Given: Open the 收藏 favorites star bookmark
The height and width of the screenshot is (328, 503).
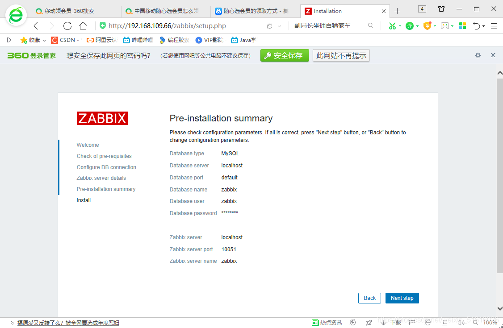Looking at the screenshot, I should (30, 40).
